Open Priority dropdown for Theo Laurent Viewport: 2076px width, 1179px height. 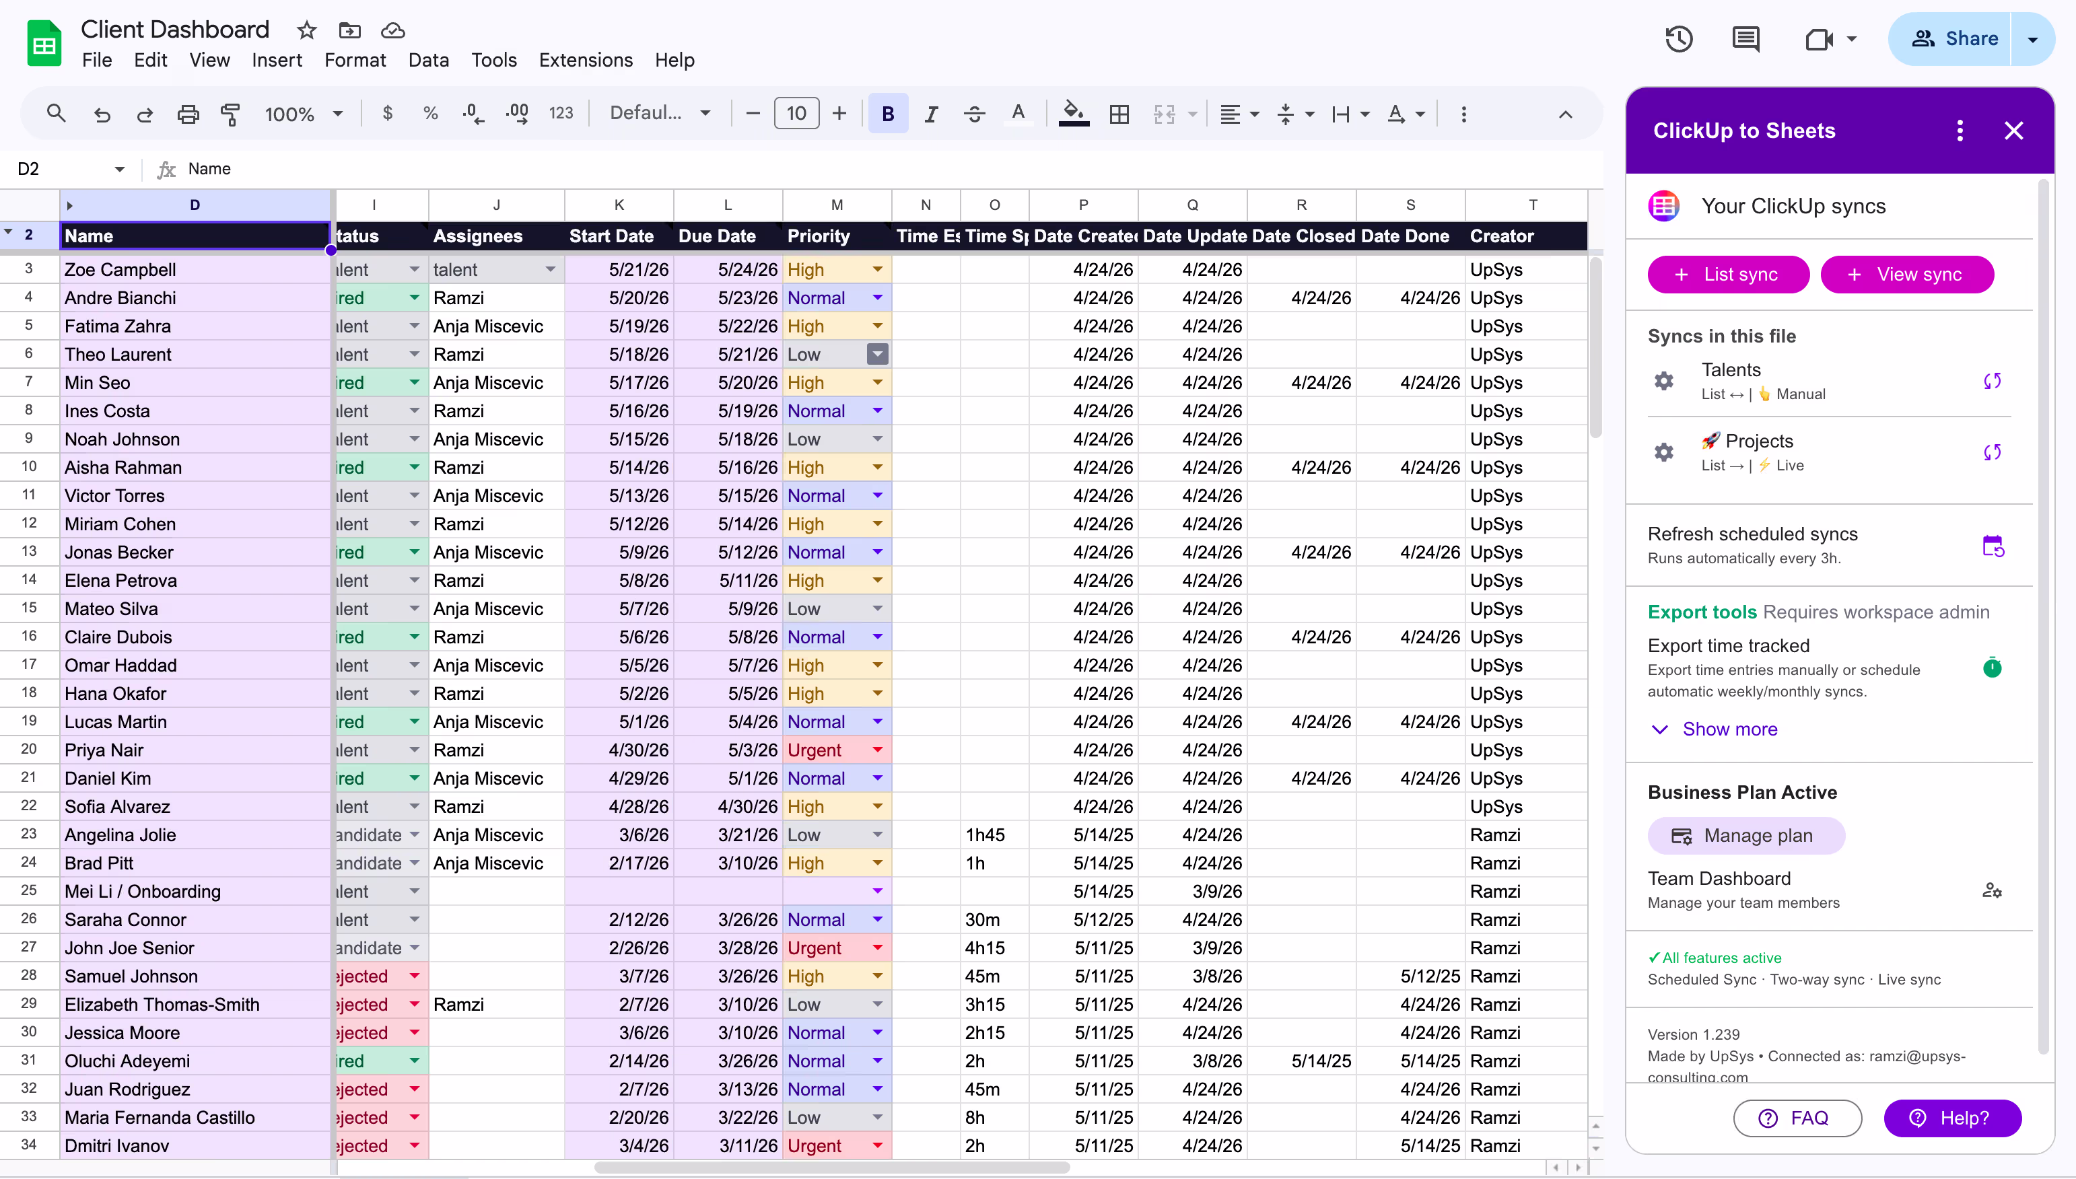coord(877,354)
